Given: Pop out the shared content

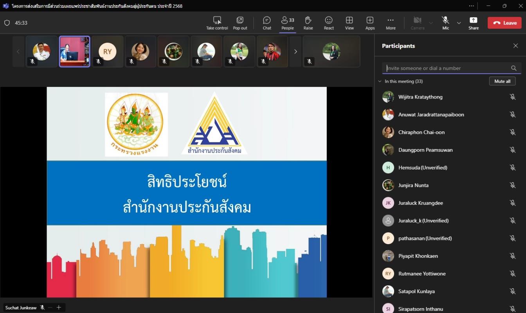Looking at the screenshot, I should (240, 23).
